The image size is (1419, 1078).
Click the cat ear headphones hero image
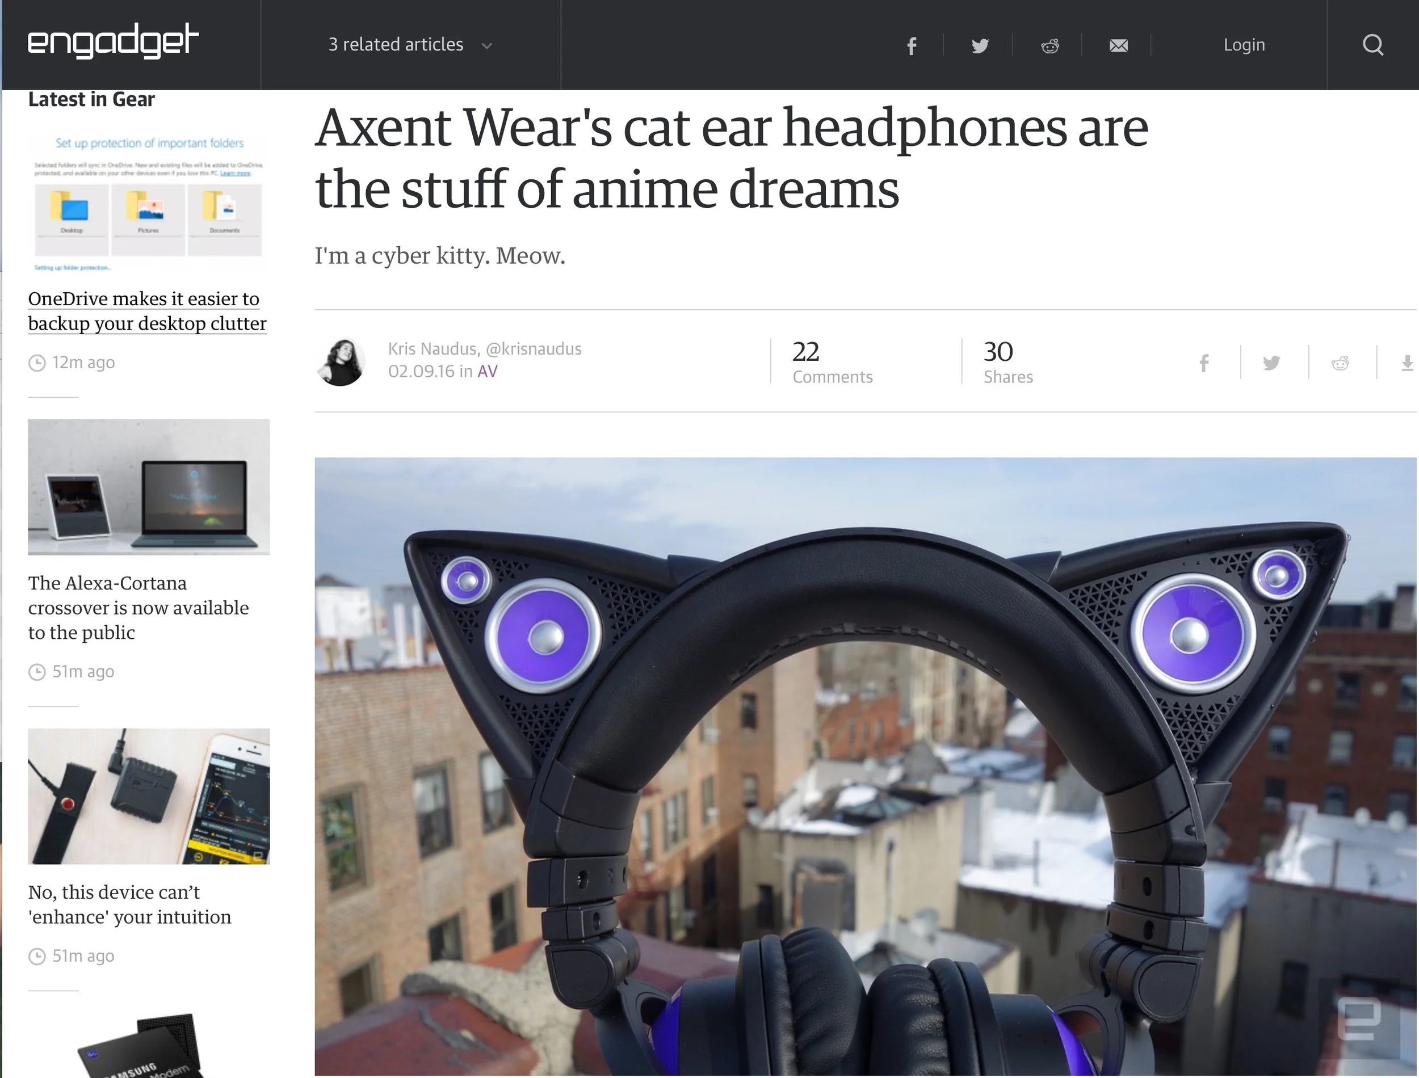pyautogui.click(x=865, y=767)
